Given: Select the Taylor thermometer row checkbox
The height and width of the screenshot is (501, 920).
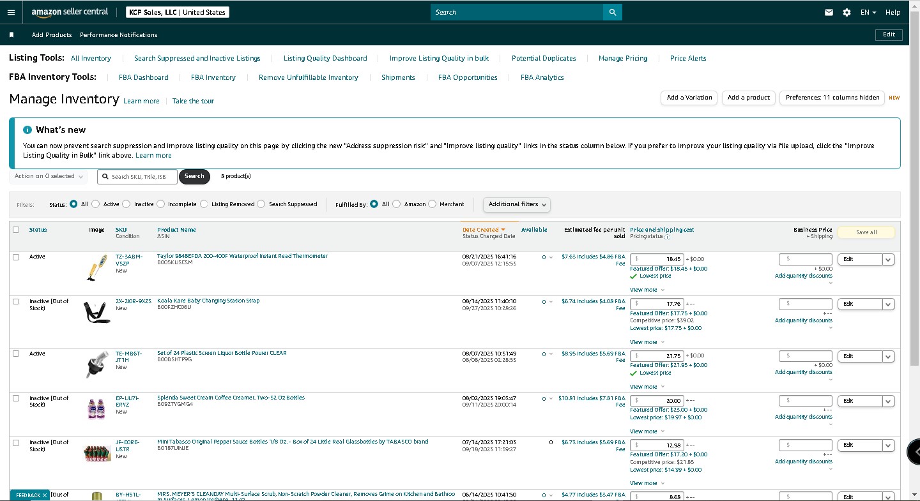Looking at the screenshot, I should pos(16,257).
